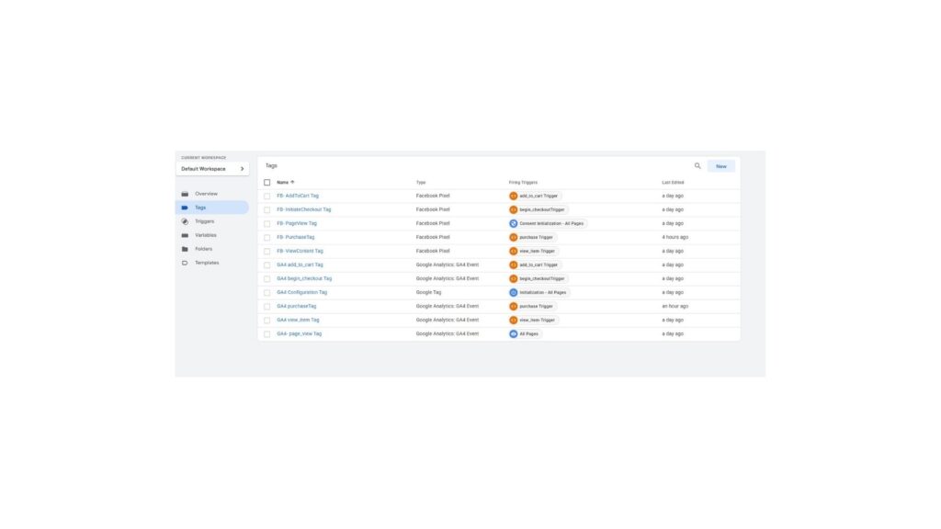Open the FB- PurchaseTag link
This screenshot has height=529, width=941.
tap(295, 238)
